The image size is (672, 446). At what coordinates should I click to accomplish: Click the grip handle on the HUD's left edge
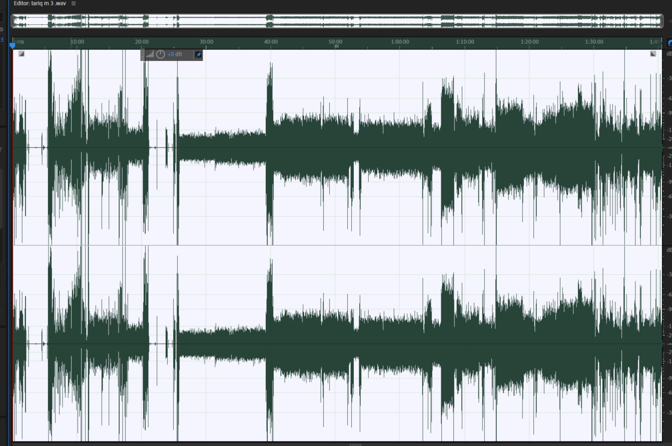pos(142,55)
